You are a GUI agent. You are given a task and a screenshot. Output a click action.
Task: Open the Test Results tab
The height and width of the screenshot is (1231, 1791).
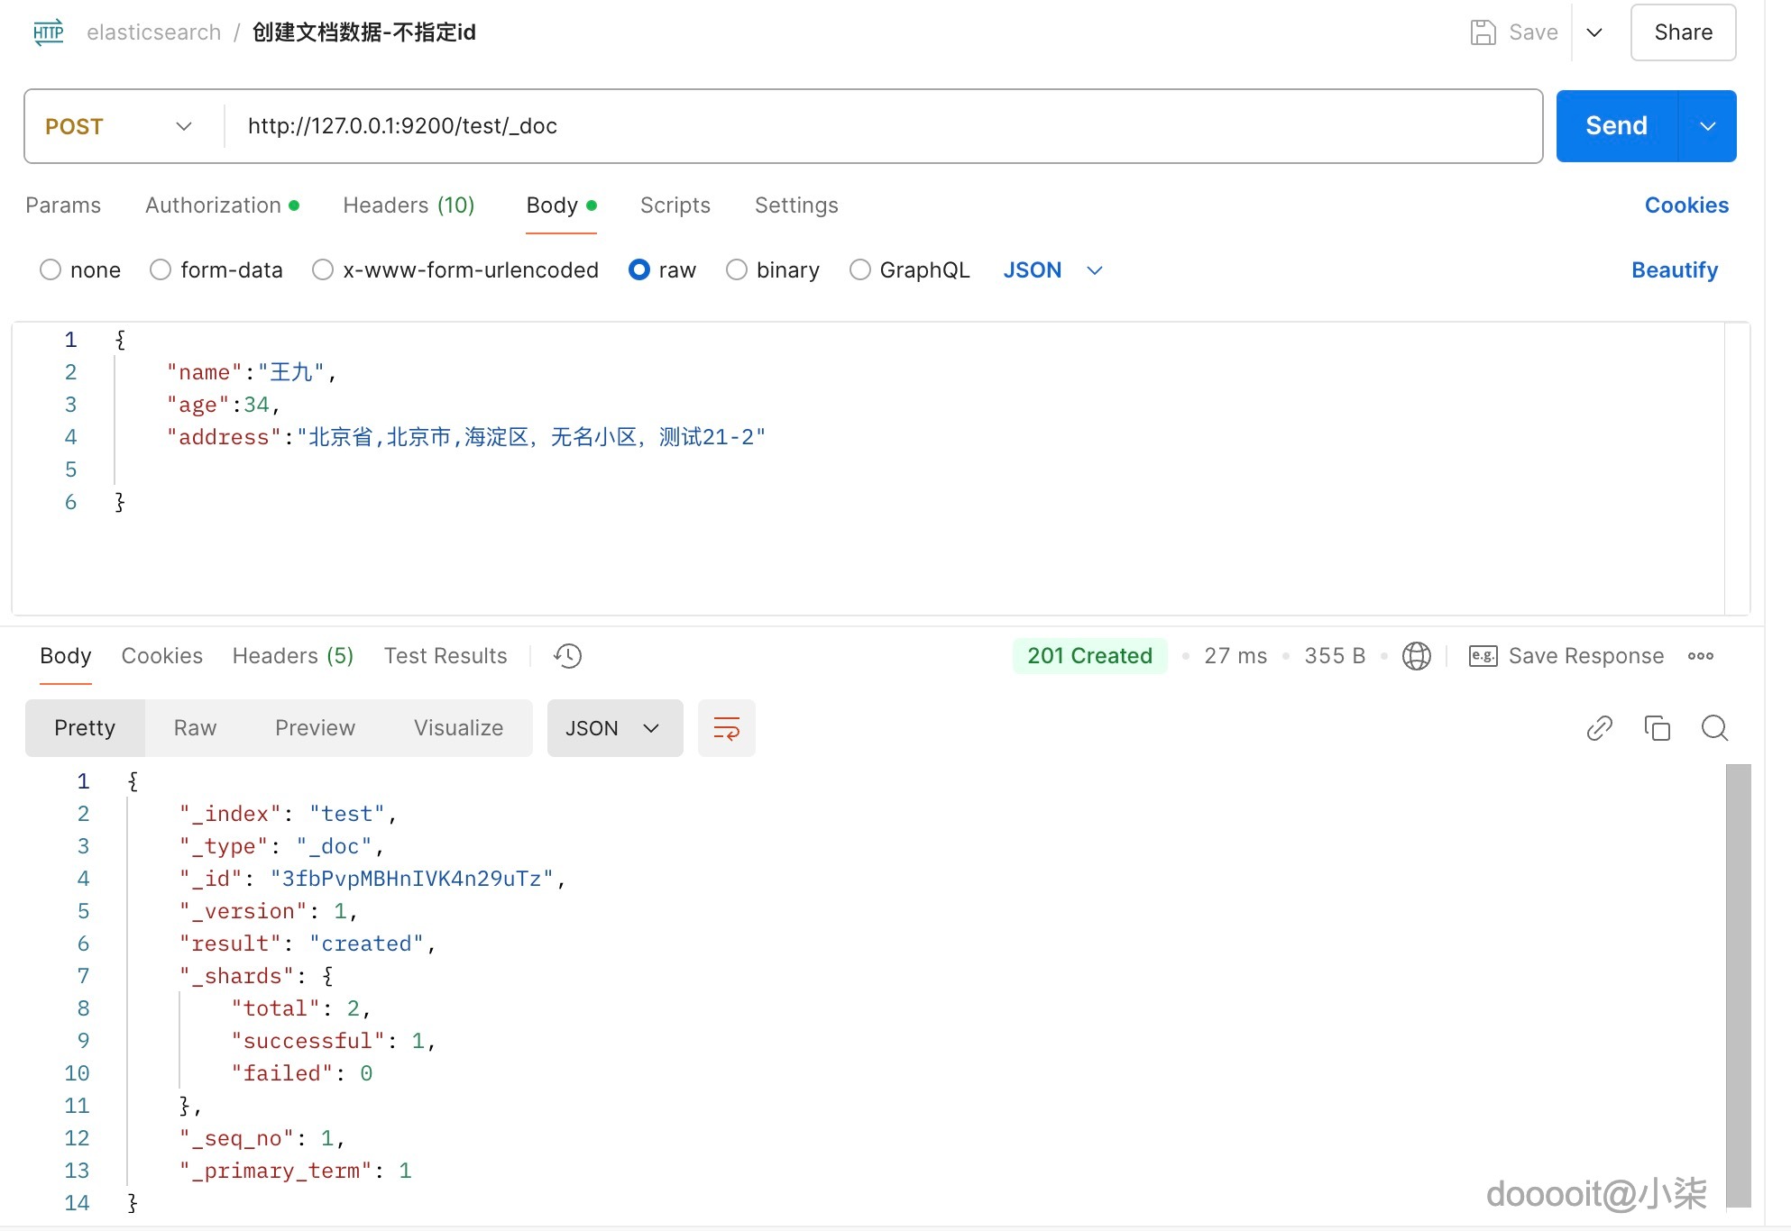pyautogui.click(x=445, y=656)
